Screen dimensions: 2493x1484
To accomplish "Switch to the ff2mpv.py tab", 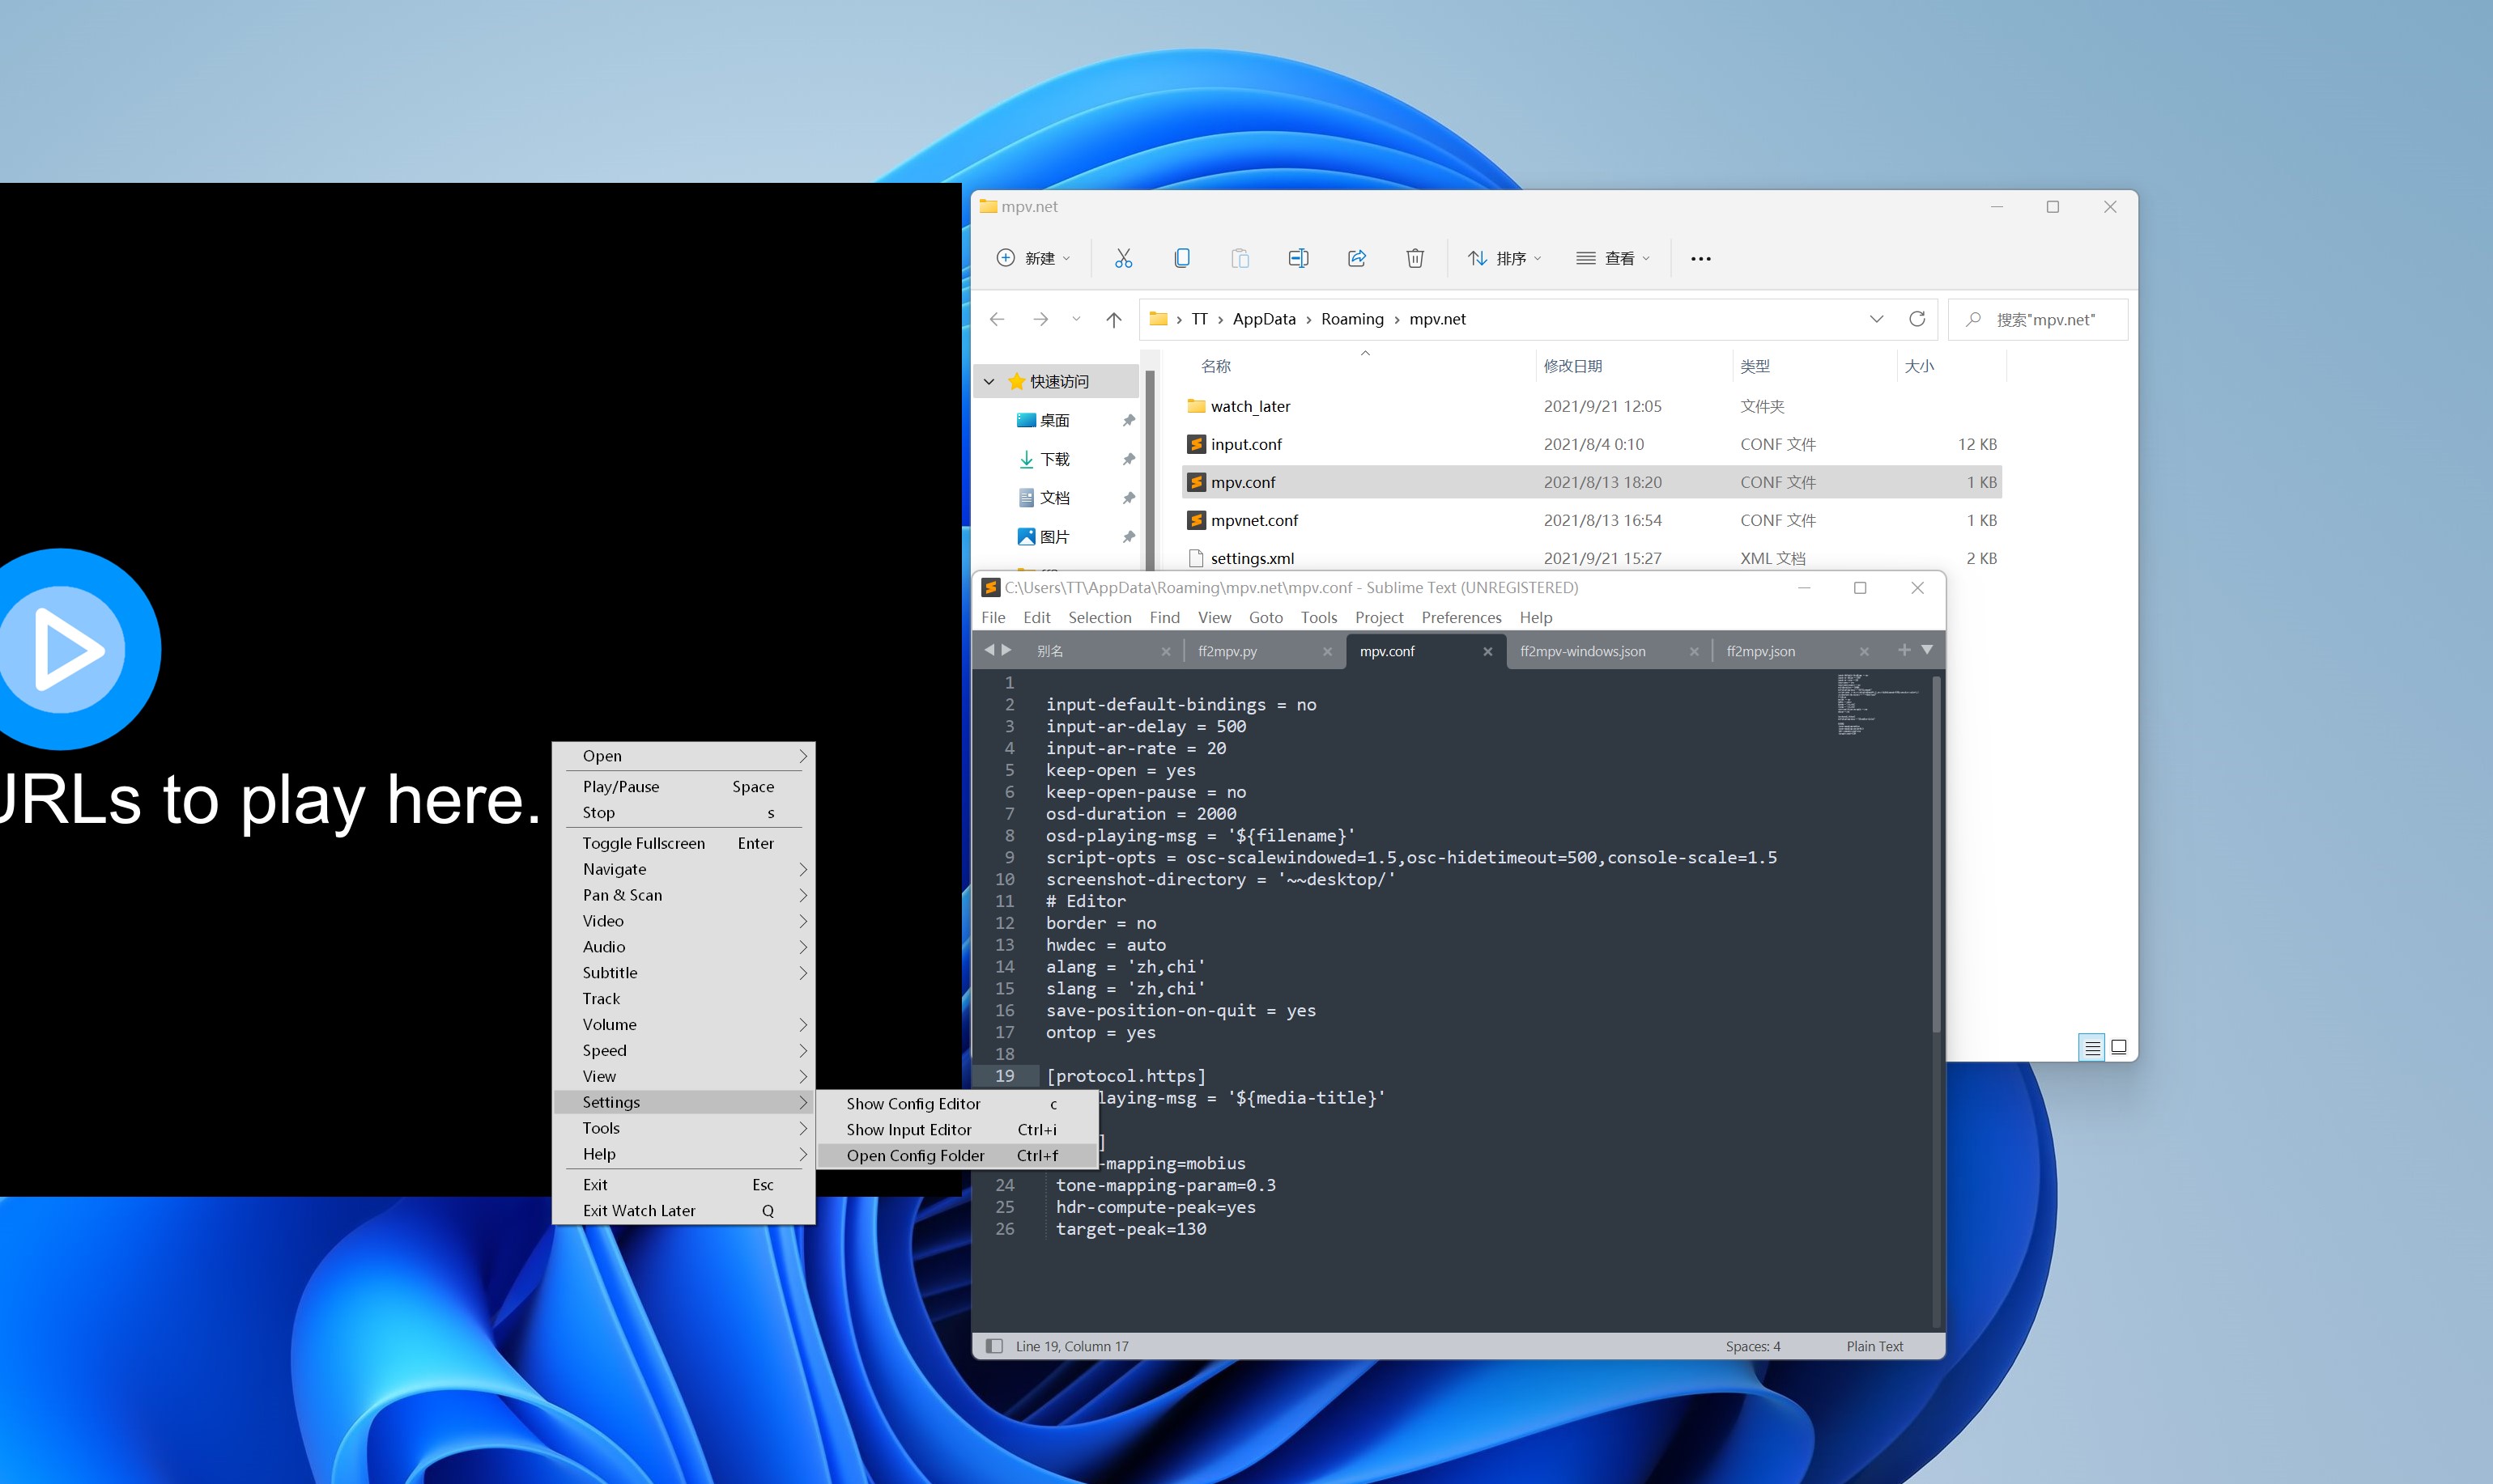I will (x=1227, y=651).
